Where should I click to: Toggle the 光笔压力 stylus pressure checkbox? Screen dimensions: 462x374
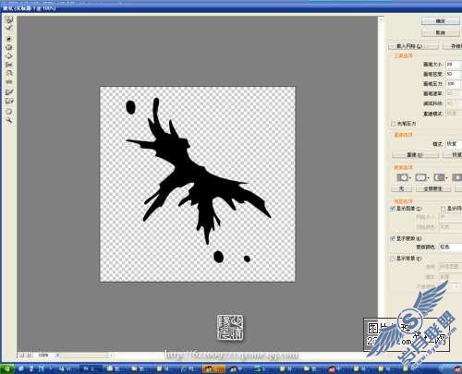point(394,124)
